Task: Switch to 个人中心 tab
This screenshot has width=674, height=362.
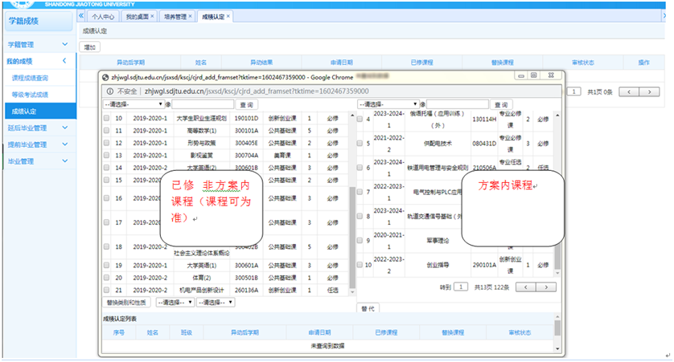Action: (103, 16)
